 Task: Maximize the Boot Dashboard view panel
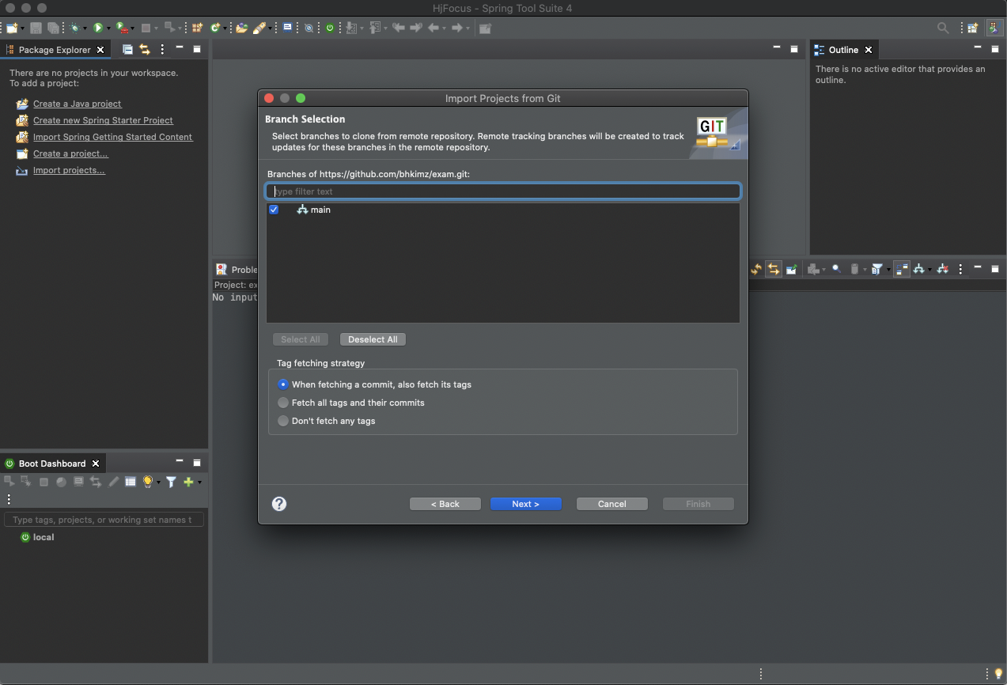coord(197,463)
